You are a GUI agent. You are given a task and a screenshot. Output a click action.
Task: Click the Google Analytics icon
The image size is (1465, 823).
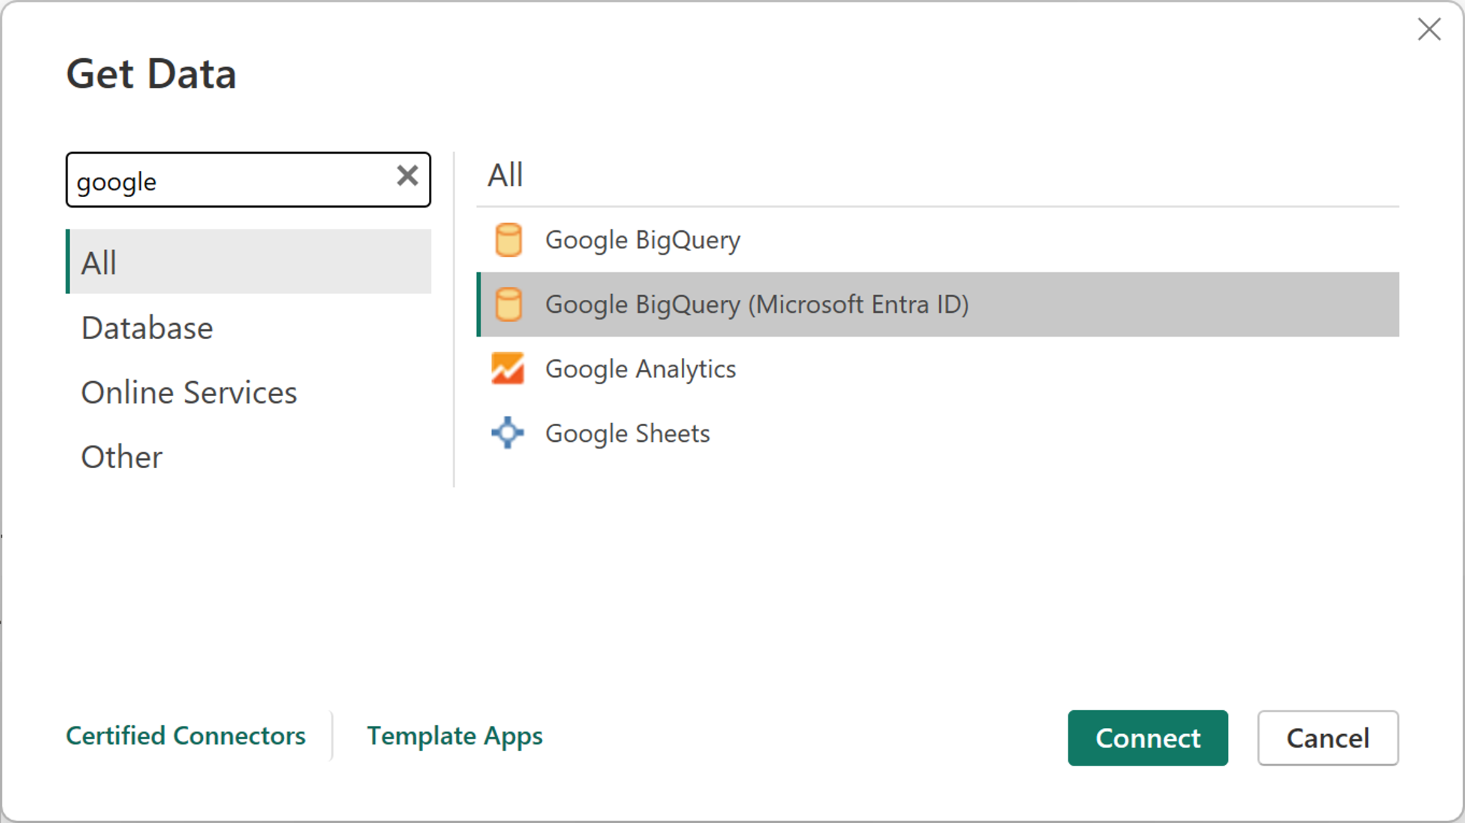point(507,368)
